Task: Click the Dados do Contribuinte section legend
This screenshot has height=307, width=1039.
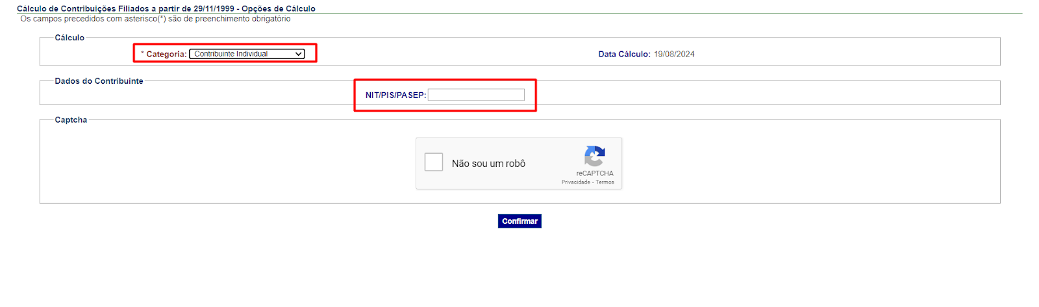Action: [x=99, y=81]
